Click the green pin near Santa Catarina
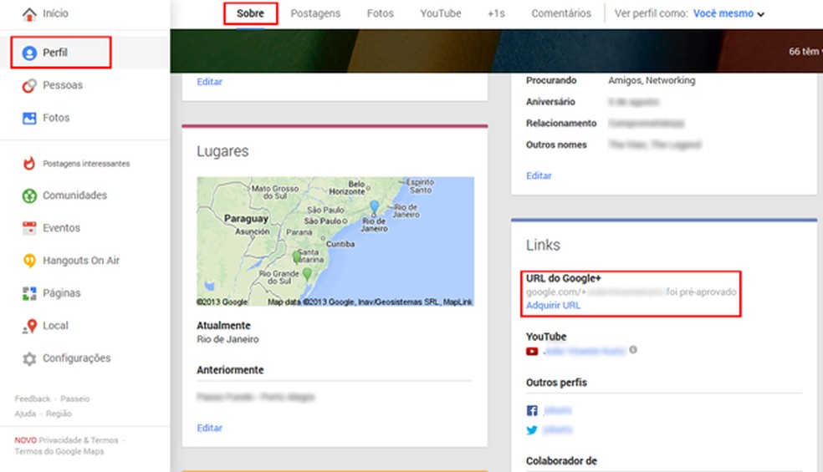Image resolution: width=823 pixels, height=472 pixels. point(297,256)
